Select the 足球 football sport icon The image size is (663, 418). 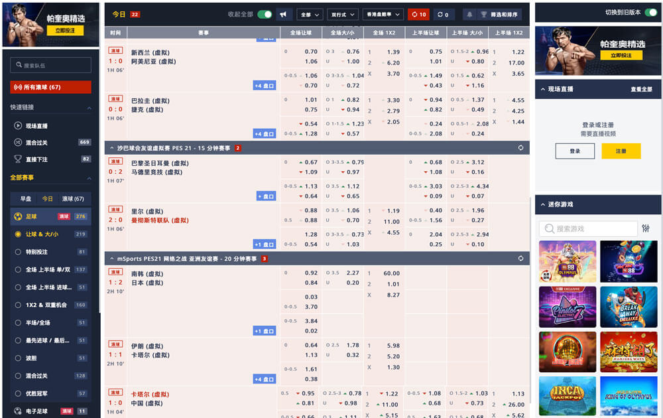(x=17, y=216)
